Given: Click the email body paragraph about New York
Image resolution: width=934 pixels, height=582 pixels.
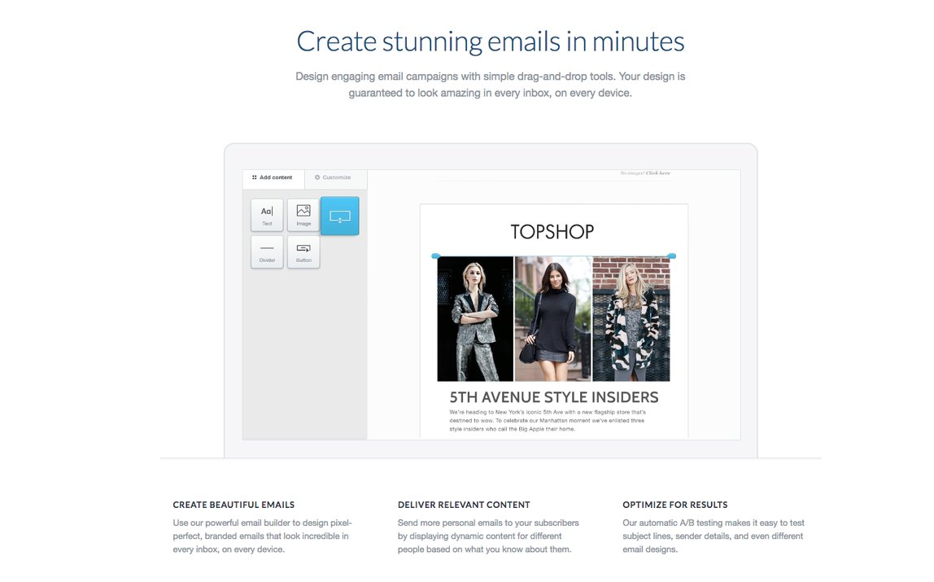Looking at the screenshot, I should tap(548, 421).
